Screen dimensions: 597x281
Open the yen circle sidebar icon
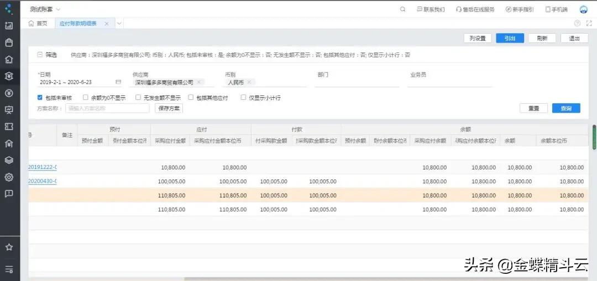coord(9,93)
